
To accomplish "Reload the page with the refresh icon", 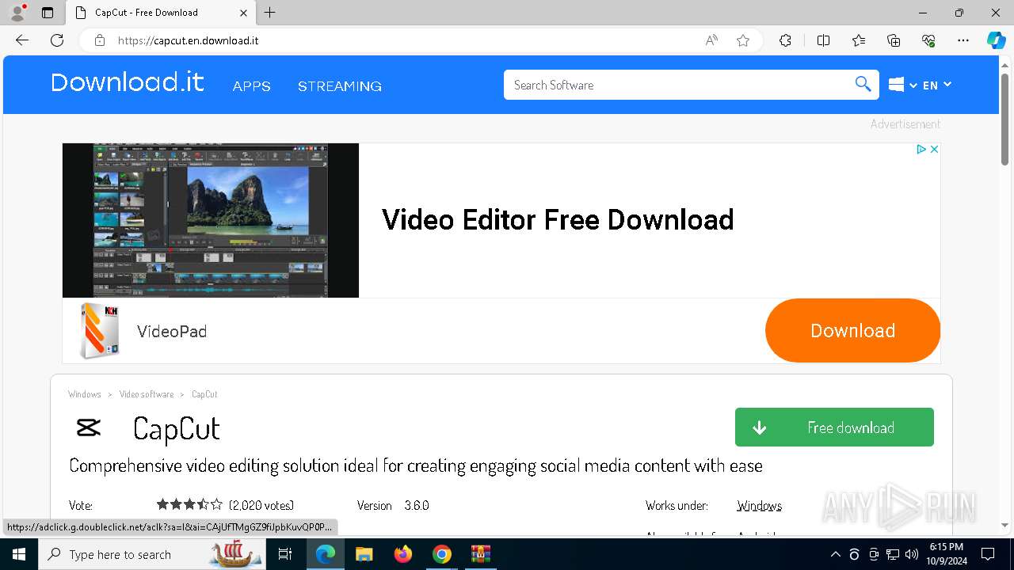I will coord(57,40).
